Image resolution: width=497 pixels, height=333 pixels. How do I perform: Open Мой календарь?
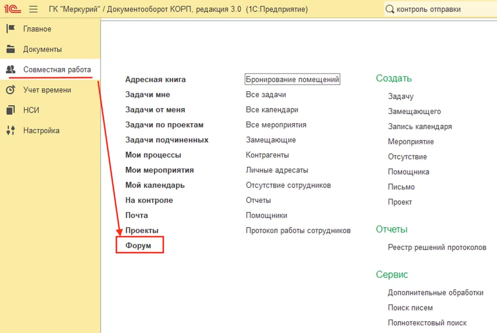[x=155, y=185]
